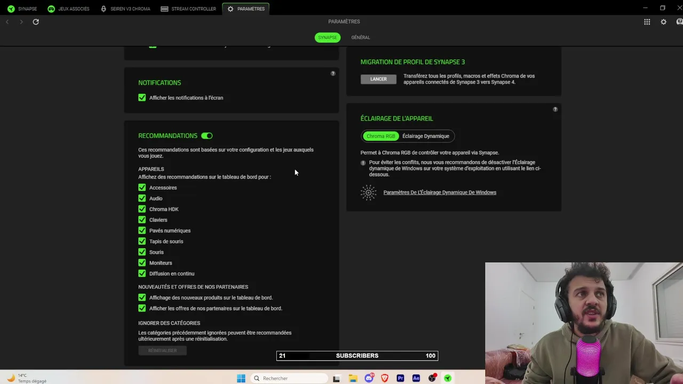Uncheck the Chroma HDK checkbox
This screenshot has height=384, width=683.
(142, 209)
